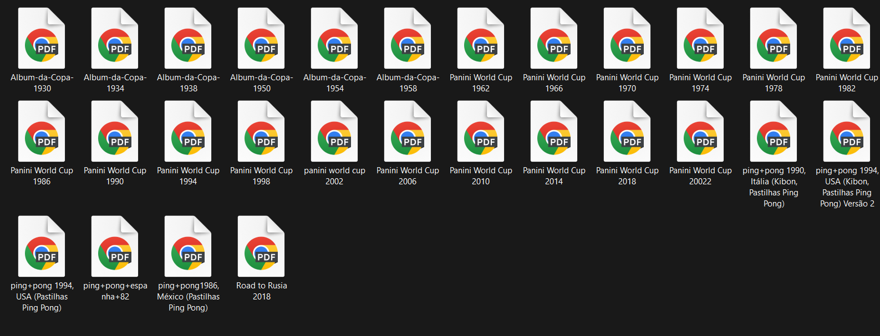Choose the Panini World Cup 1974 PDF icon
The width and height of the screenshot is (880, 336).
pyautogui.click(x=700, y=38)
